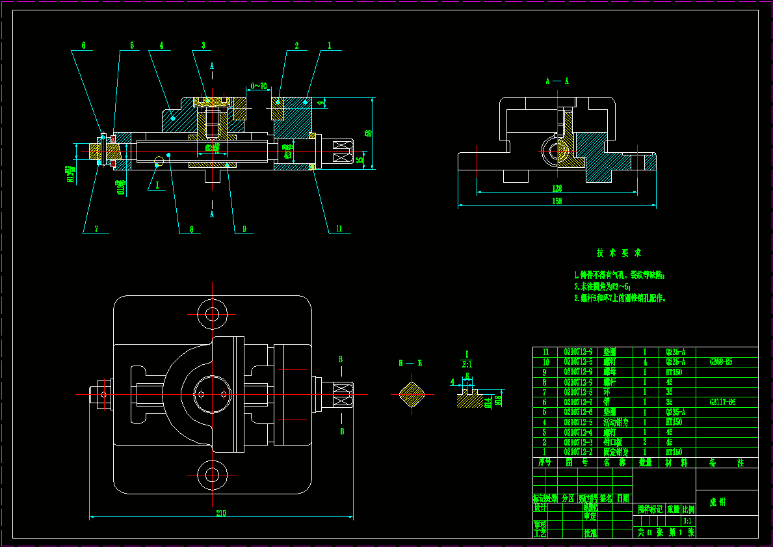Screen dimensions: 773x547
Task: Select the B — B section view title
Action: tap(410, 364)
